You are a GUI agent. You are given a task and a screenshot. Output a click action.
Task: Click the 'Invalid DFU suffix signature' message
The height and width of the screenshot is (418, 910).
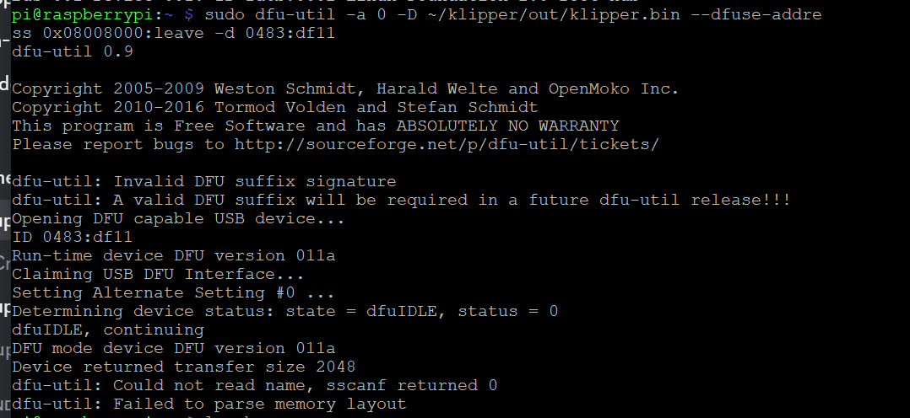(x=255, y=181)
